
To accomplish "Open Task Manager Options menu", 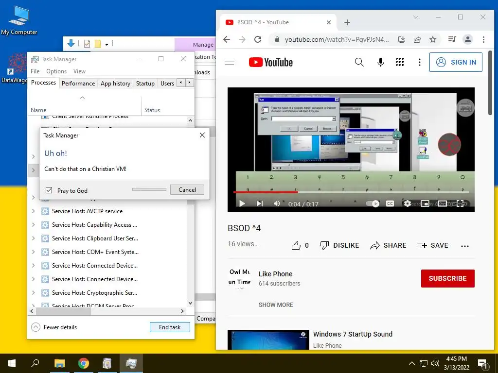I will click(56, 71).
